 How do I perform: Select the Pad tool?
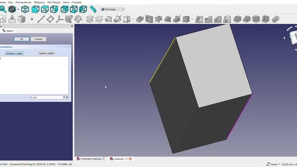coord(90,19)
